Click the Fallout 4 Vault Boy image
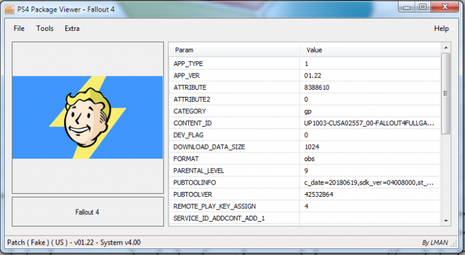 [87, 118]
